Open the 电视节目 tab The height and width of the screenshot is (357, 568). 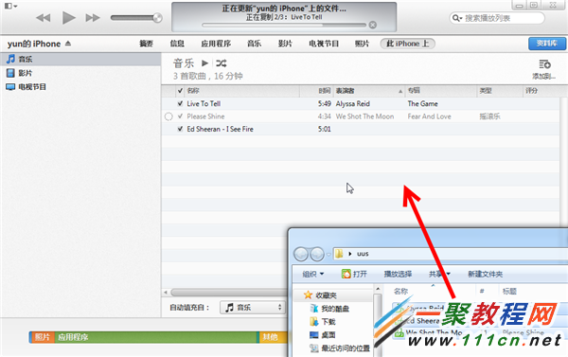[x=324, y=44]
